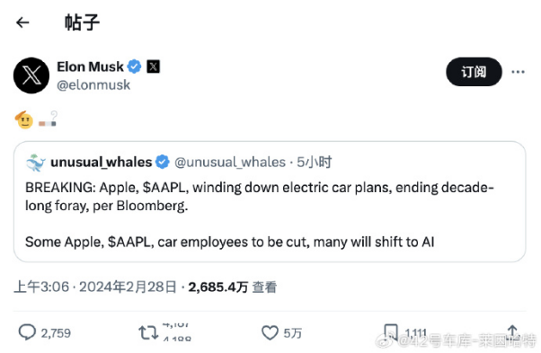Viewport: 541px width, 353px height.
Task: Open the @elonmusk handle link
Action: point(93,84)
